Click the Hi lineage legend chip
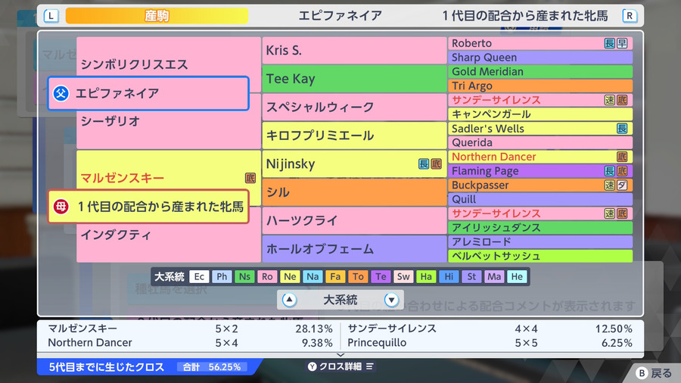This screenshot has height=383, width=681. (449, 276)
